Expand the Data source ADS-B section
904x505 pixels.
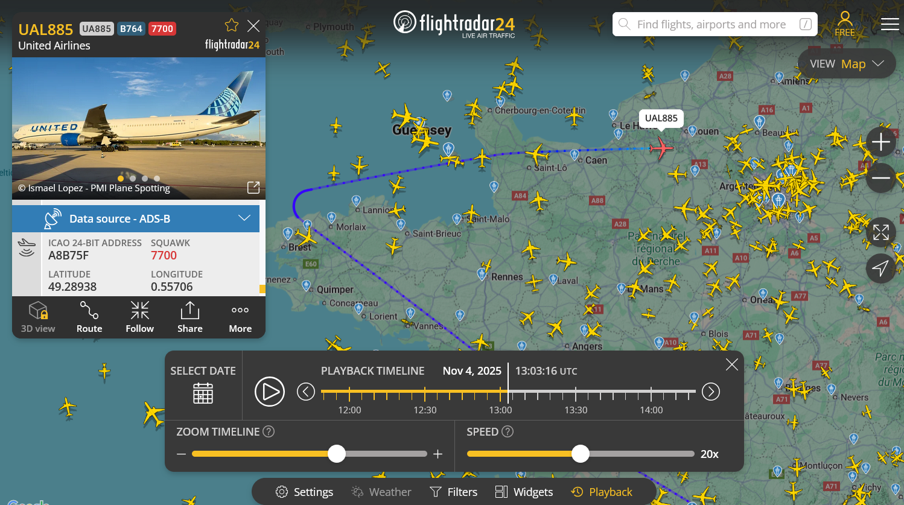coord(136,218)
